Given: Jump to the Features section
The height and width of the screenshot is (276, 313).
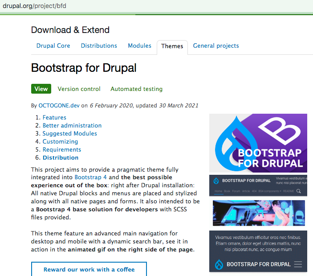Looking at the screenshot, I should [54, 118].
